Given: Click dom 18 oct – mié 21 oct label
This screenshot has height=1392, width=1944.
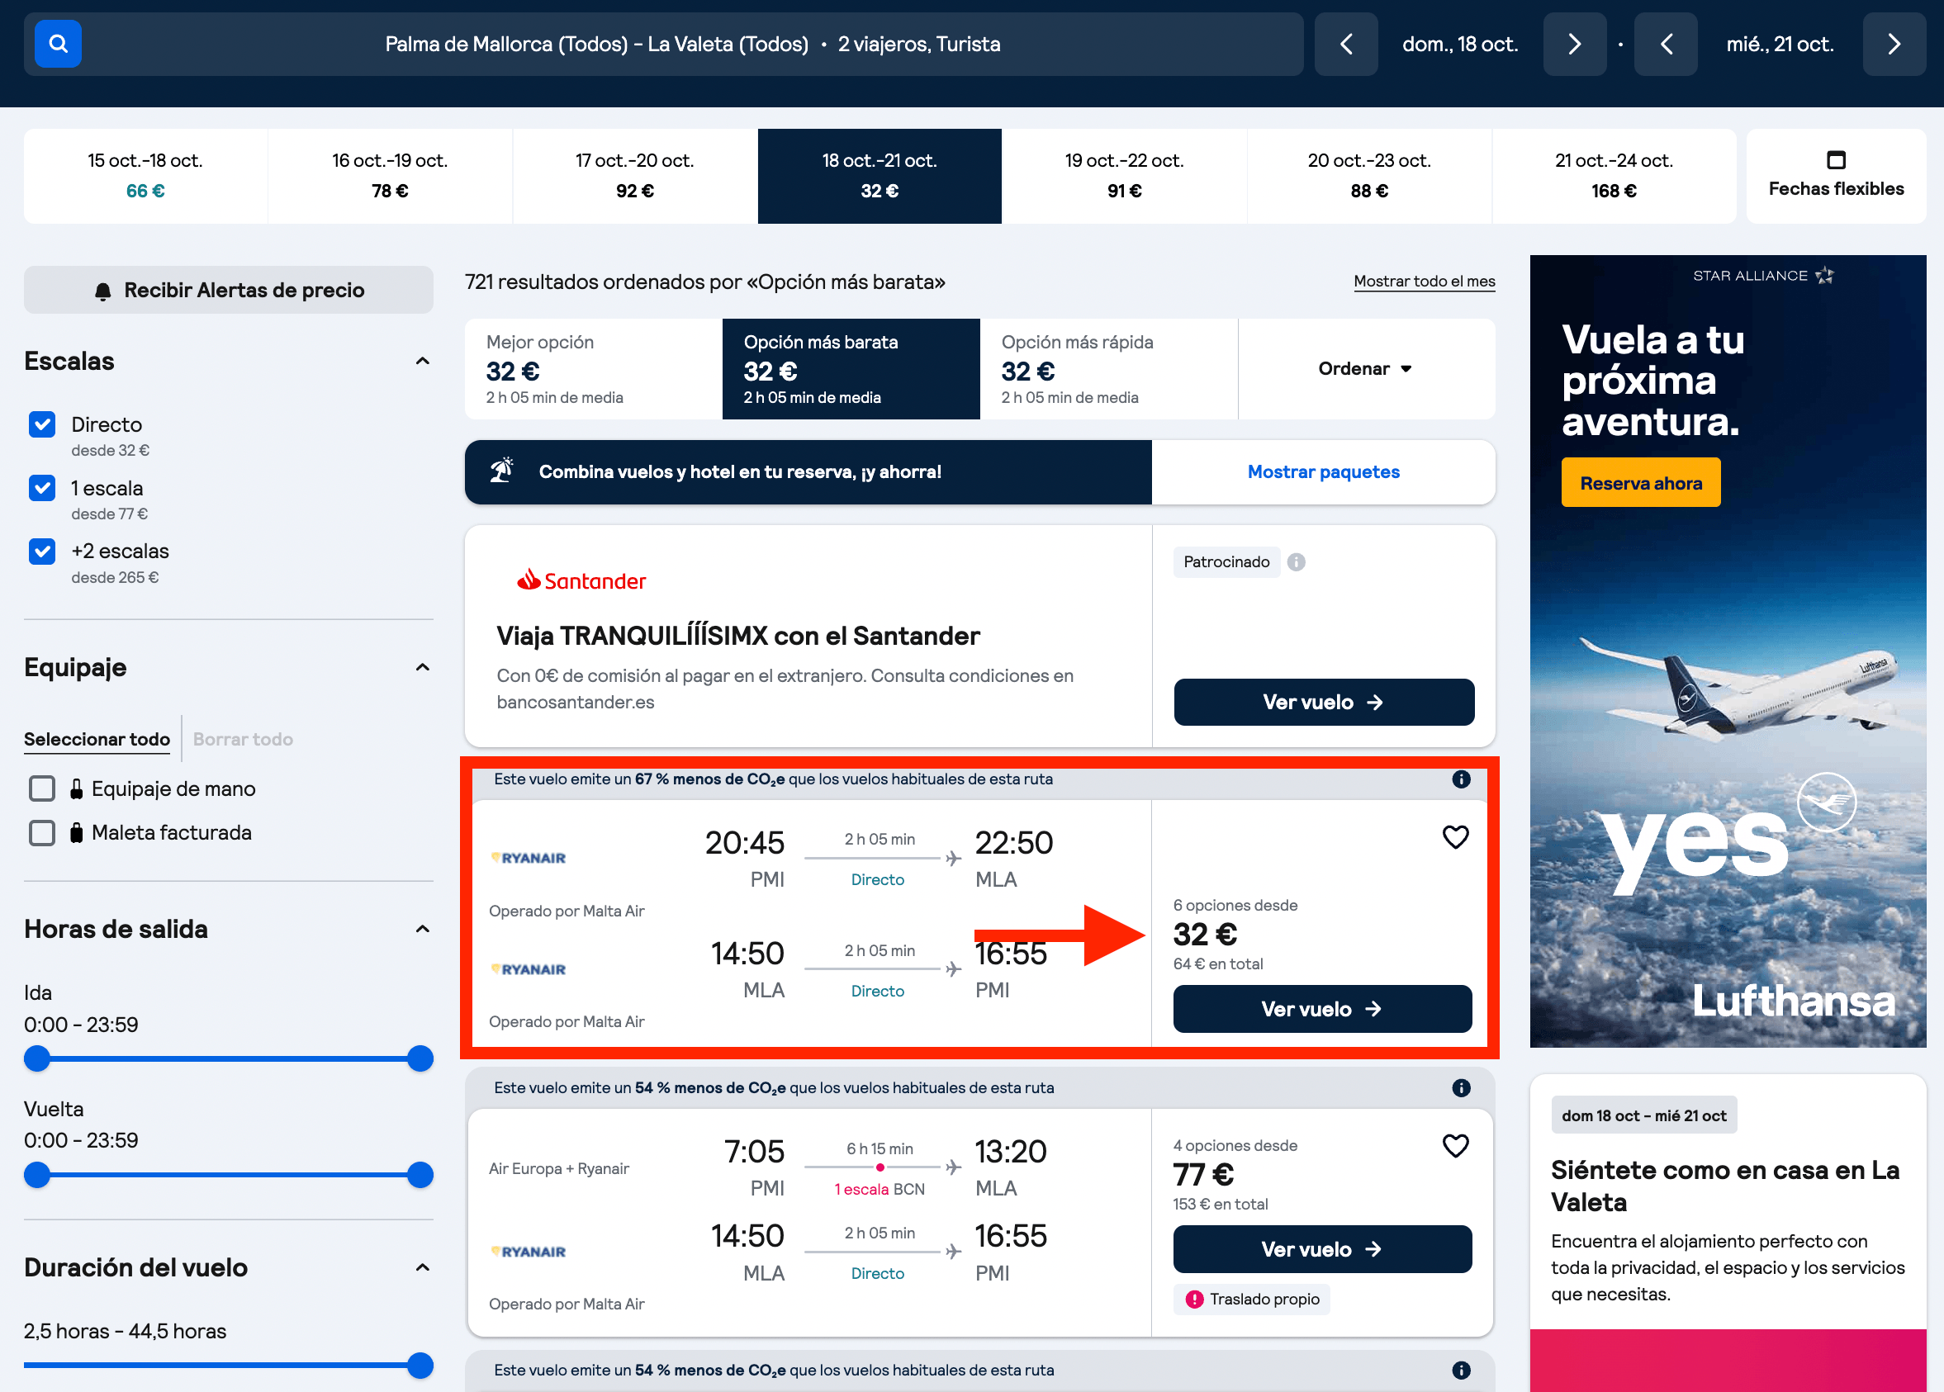Looking at the screenshot, I should point(1643,1115).
